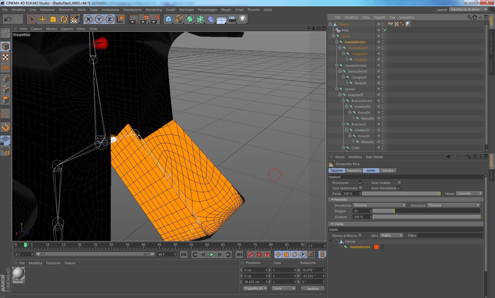Viewport: 495px width, 298px height.
Task: Disable the Auto Normalizza checkbox
Action: tap(399, 188)
